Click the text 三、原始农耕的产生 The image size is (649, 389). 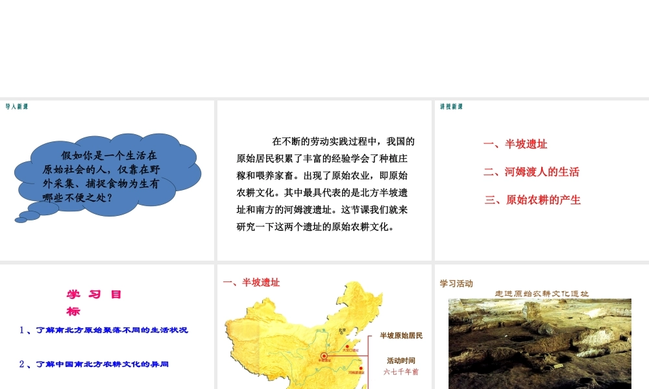click(533, 200)
